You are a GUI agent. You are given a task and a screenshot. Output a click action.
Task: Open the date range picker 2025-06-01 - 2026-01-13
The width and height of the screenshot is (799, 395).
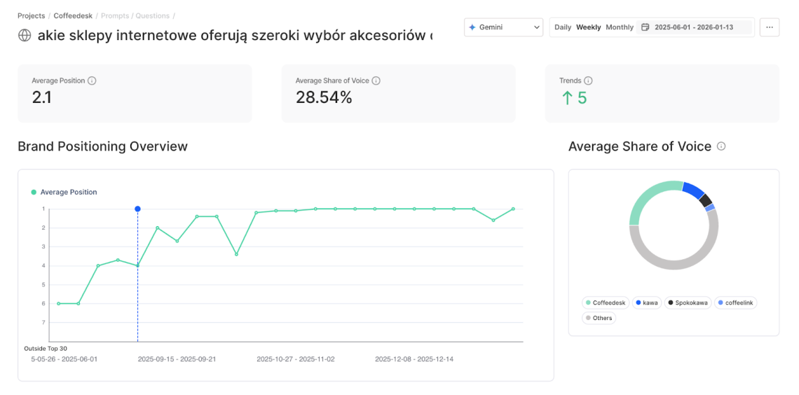[693, 27]
